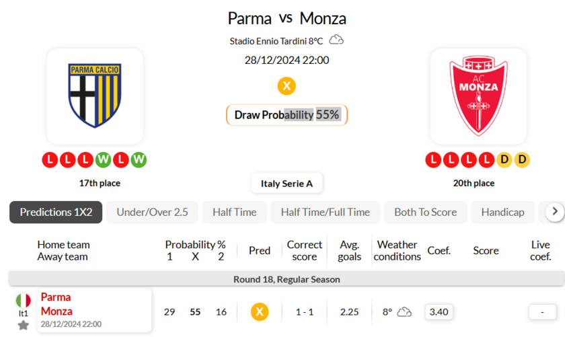Click the 3.40 coefficient odds box
This screenshot has height=337, width=565.
(439, 312)
